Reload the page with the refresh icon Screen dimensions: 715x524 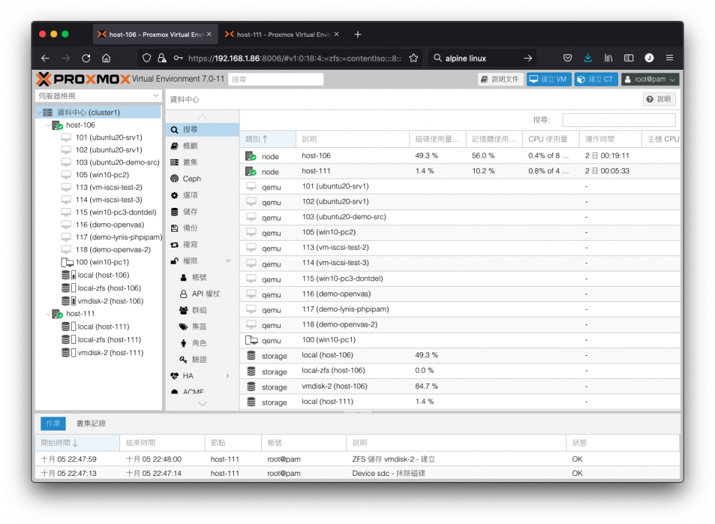[x=86, y=59]
